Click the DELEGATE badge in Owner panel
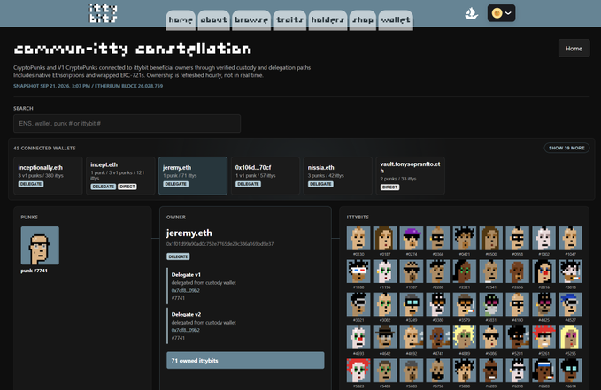601x390 pixels. [178, 256]
